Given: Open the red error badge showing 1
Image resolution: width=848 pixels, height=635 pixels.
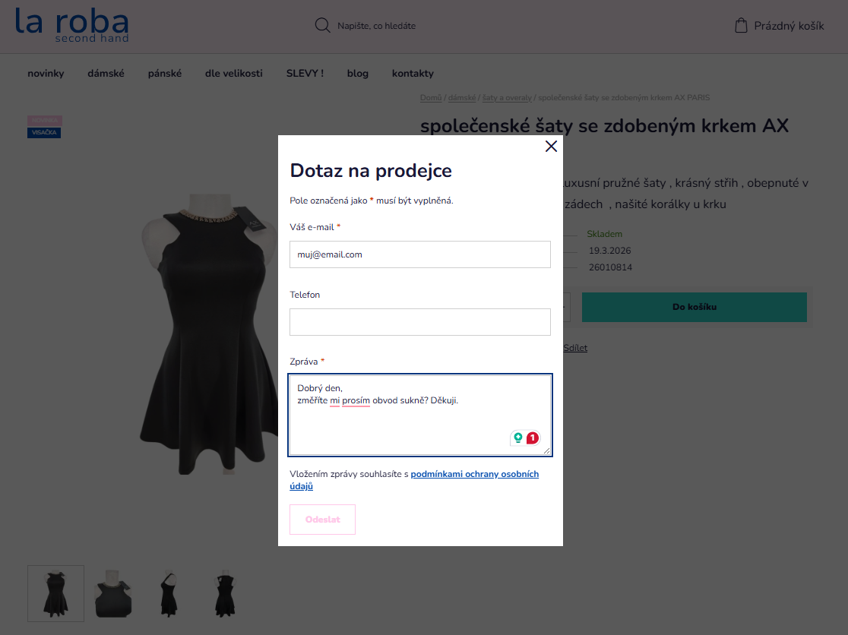Looking at the screenshot, I should coord(533,438).
